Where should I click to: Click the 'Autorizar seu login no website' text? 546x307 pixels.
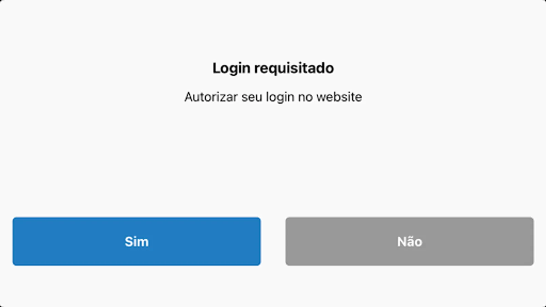pos(273,97)
